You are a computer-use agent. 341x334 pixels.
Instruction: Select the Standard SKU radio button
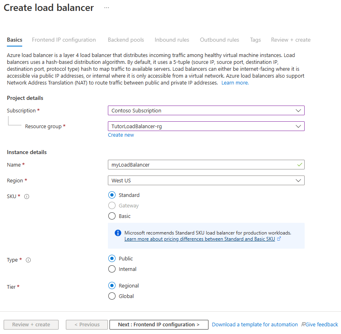(112, 195)
